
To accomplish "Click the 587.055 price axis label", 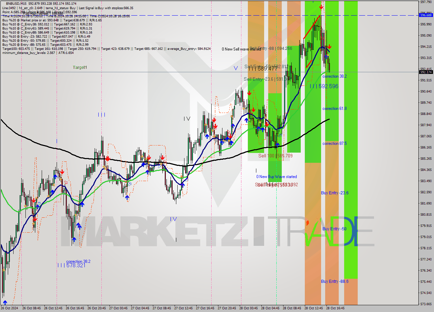I will 426,136.
